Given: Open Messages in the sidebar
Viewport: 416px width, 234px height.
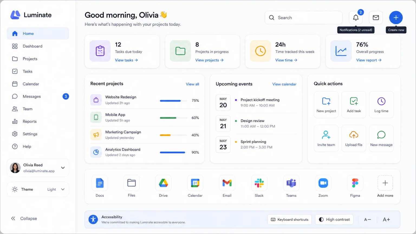Looking at the screenshot, I should coord(38,96).
